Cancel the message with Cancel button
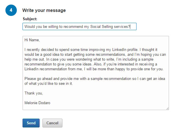The height and width of the screenshot is (136, 183). pos(52,123)
